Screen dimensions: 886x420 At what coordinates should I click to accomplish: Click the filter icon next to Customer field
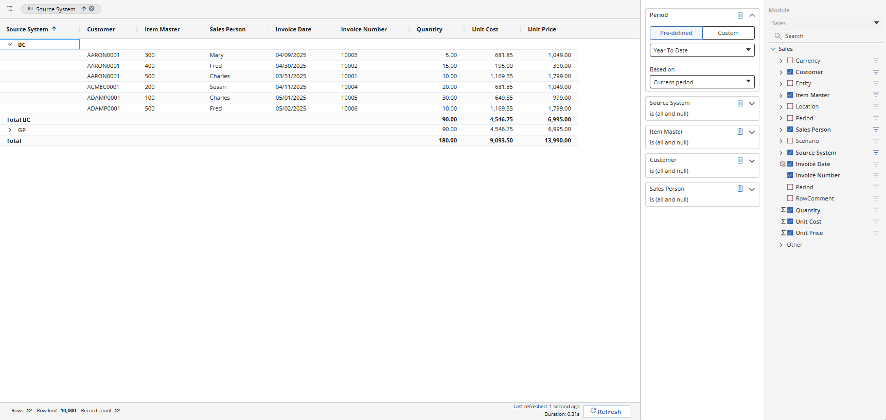coord(876,72)
